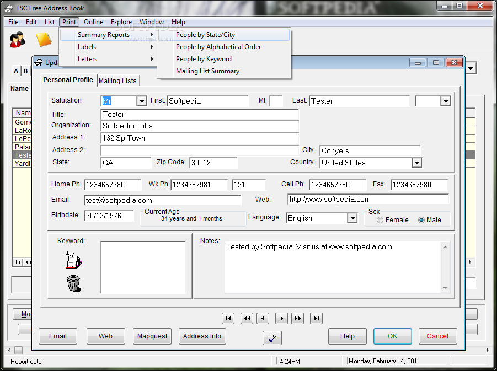Viewport: 497px width, 371px height.
Task: Open the List menu
Action: (50, 22)
